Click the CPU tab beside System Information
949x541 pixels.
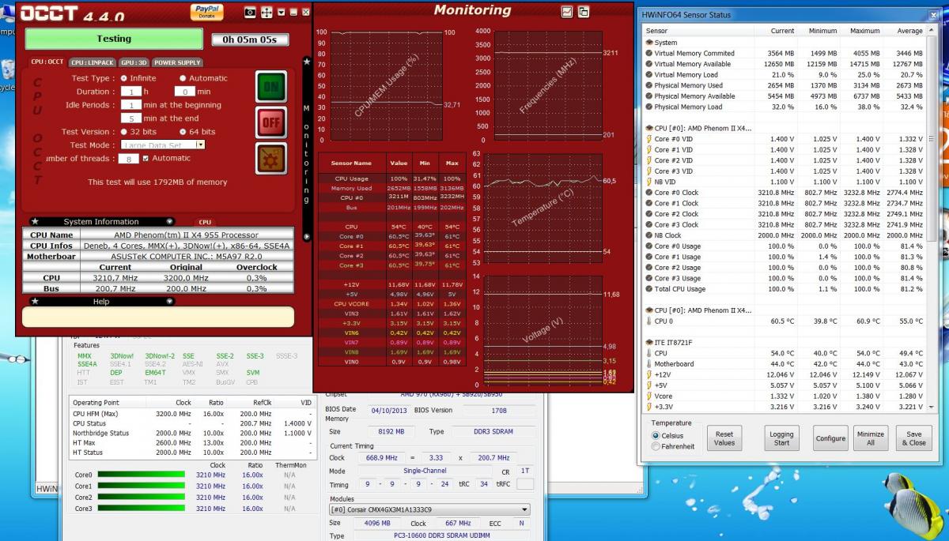[205, 223]
